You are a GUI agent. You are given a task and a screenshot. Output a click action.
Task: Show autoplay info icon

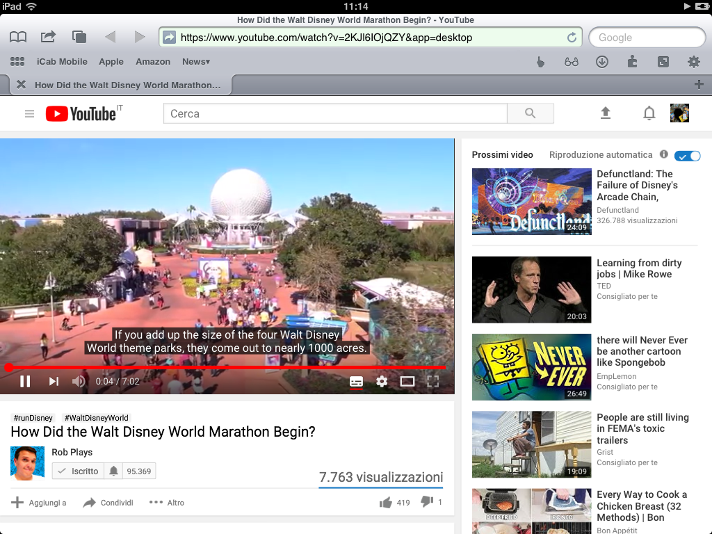tap(664, 154)
